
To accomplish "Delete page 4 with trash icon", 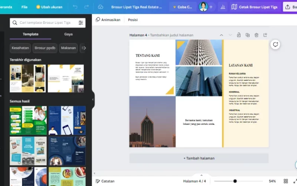I will pos(256,35).
